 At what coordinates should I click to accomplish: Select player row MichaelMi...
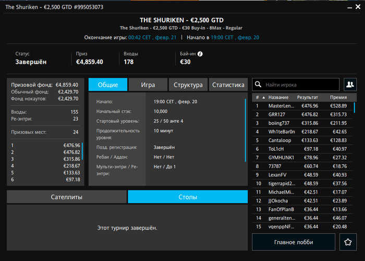(x=302, y=192)
